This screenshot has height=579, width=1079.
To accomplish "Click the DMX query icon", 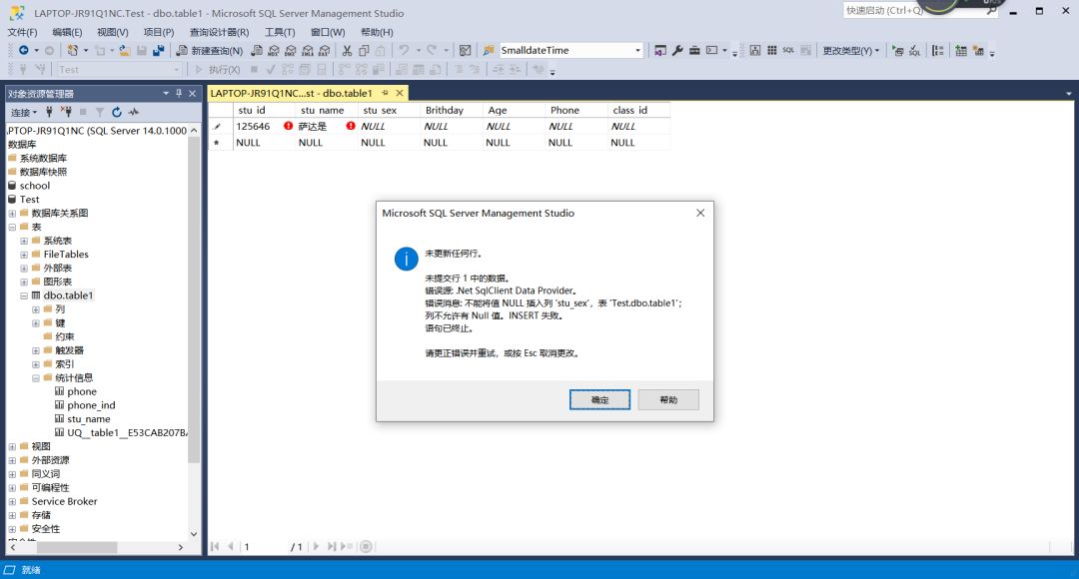I will (x=291, y=50).
